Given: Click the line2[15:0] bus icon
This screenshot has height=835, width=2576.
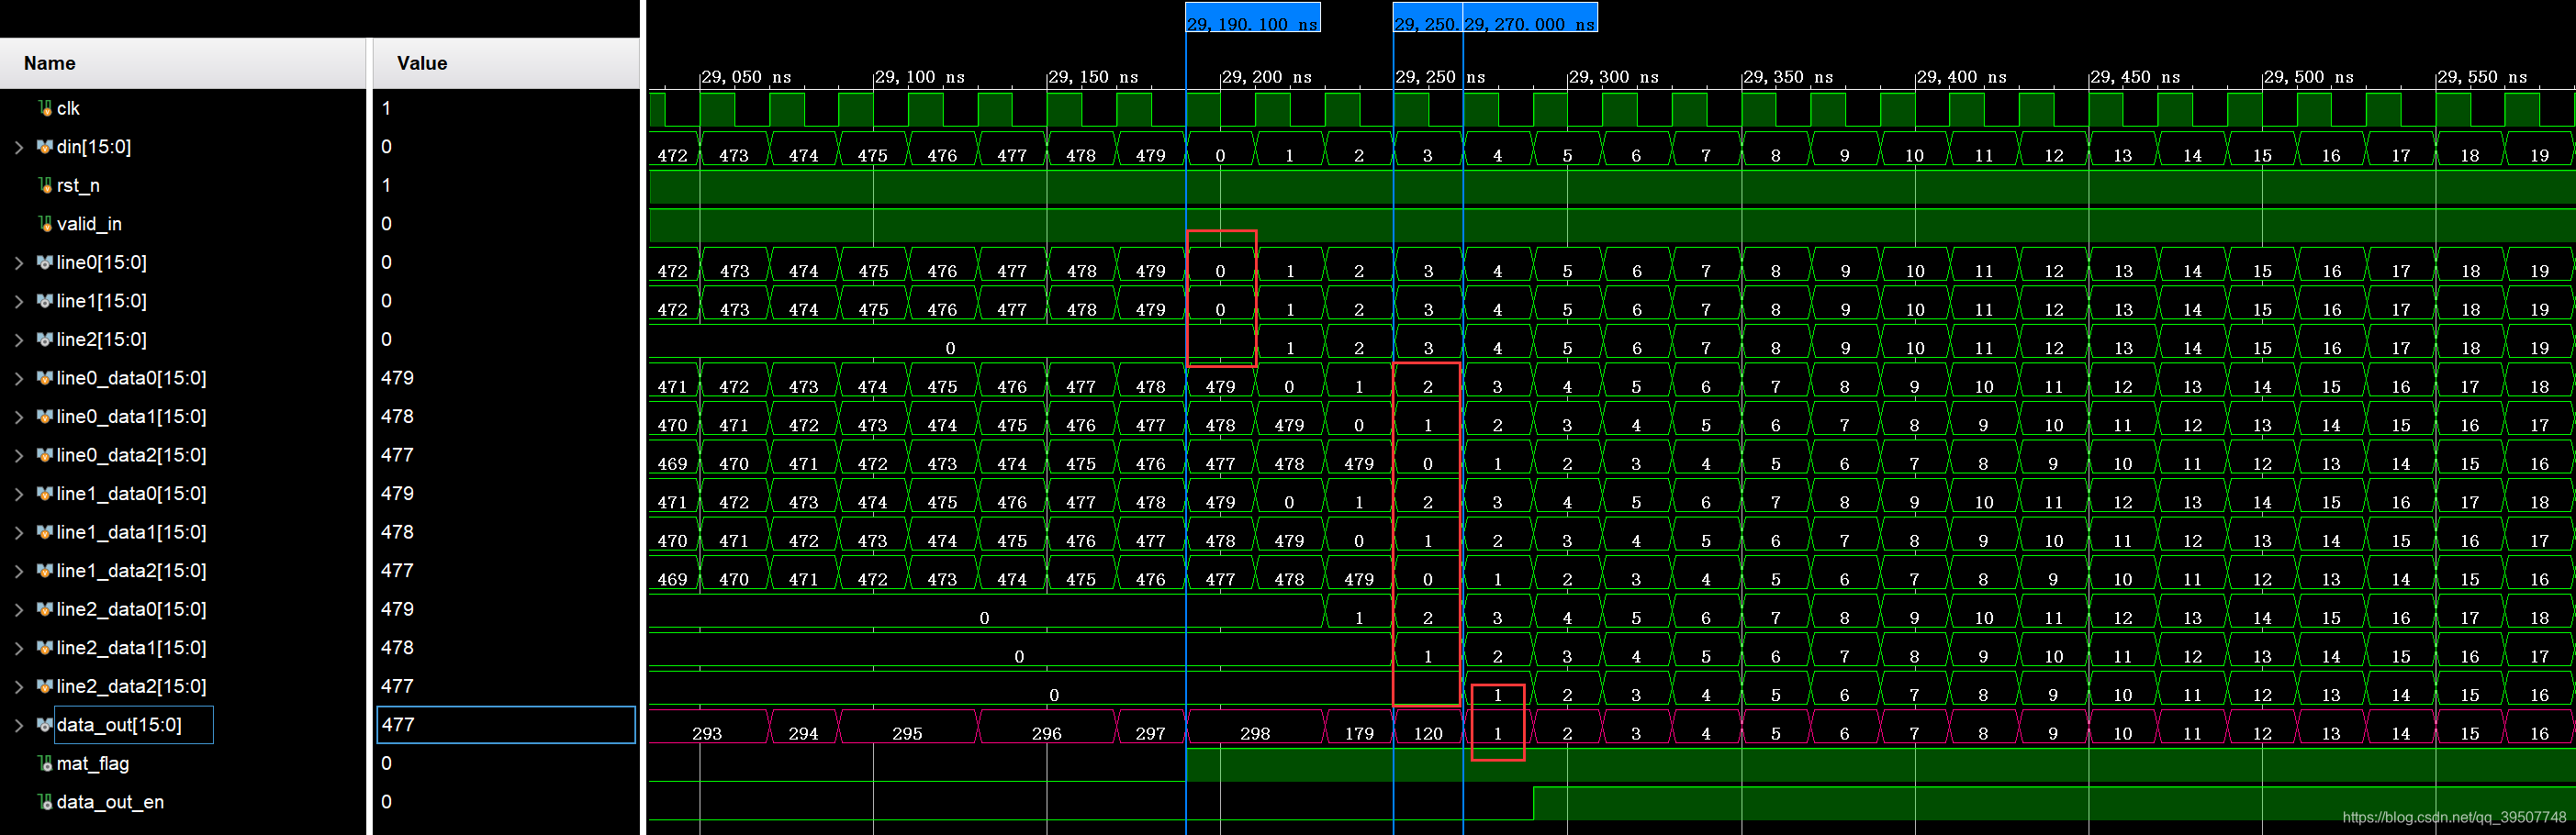Looking at the screenshot, I should tap(45, 340).
